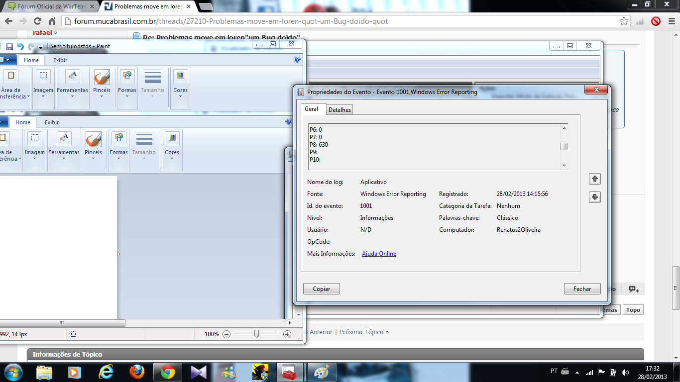The image size is (680, 382).
Task: Click the Paint help question mark icon
Action: coord(297,60)
